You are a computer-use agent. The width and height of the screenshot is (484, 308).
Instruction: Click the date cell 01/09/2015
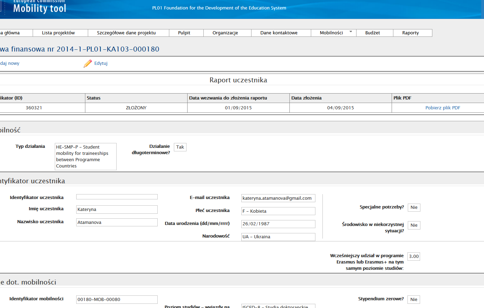tap(238, 108)
